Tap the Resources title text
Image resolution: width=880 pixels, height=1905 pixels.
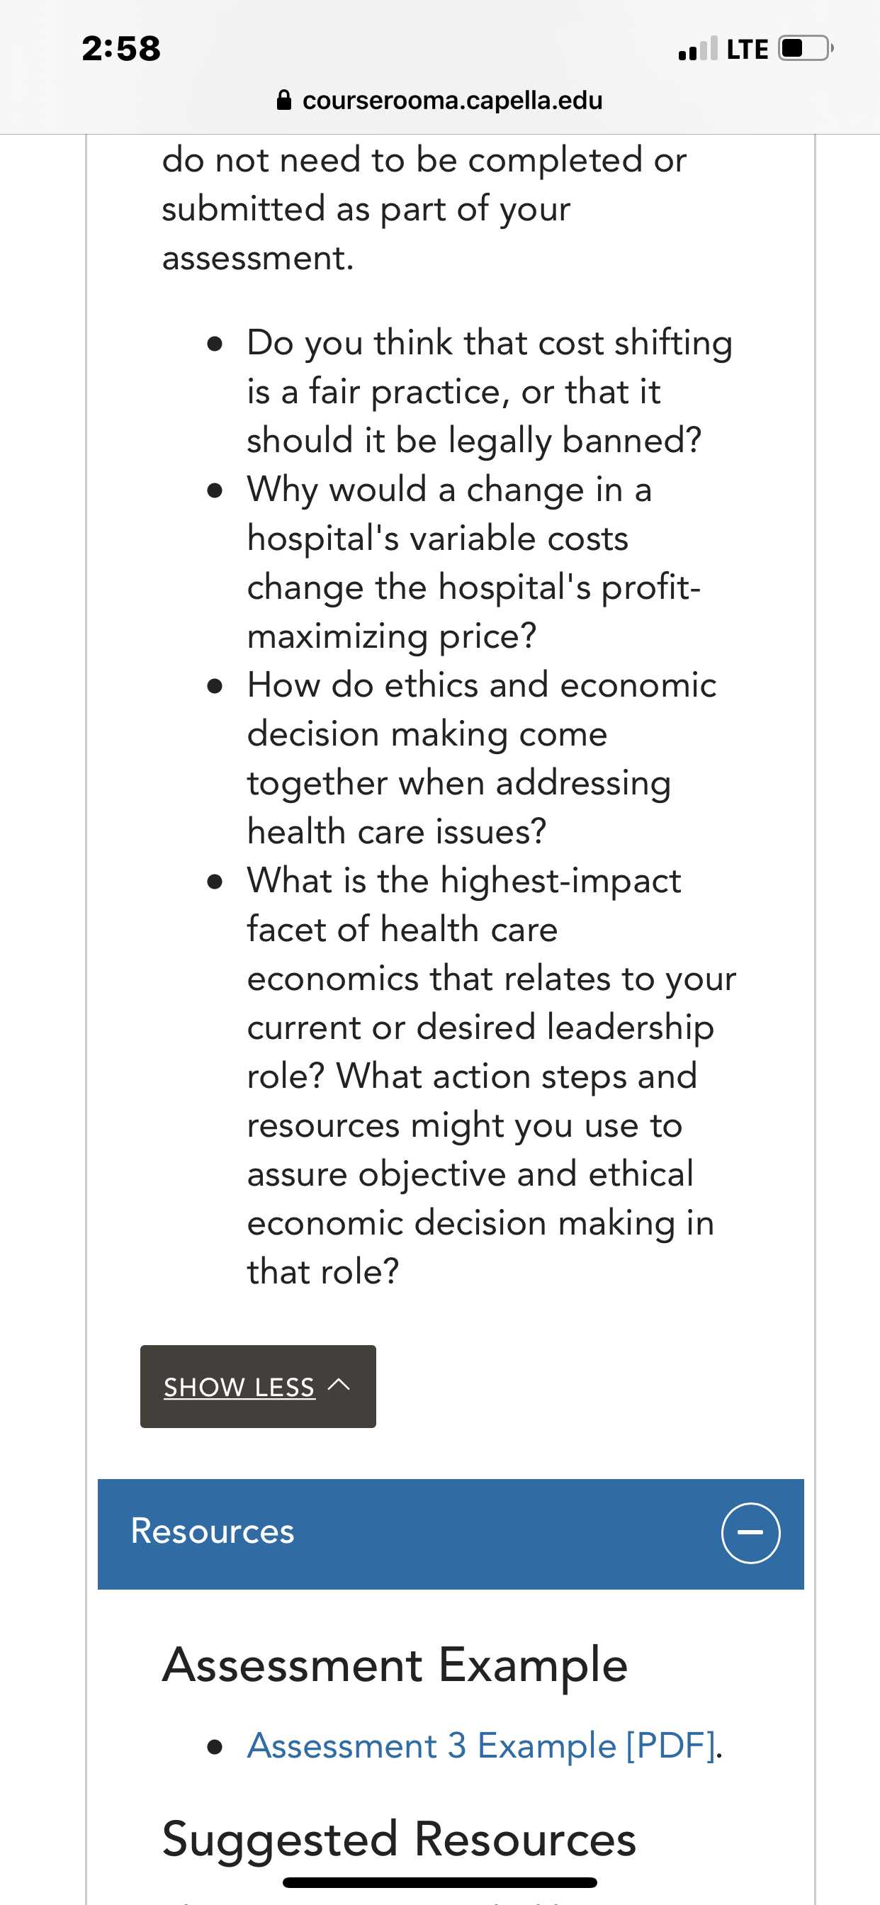(213, 1532)
